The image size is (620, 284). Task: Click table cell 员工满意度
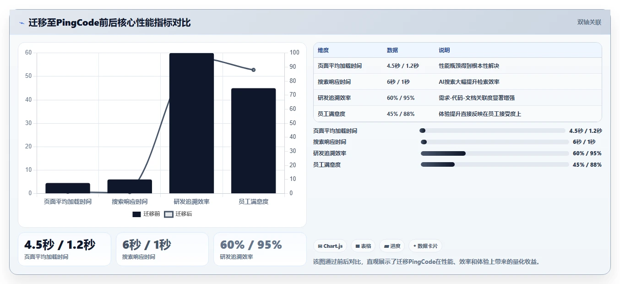pyautogui.click(x=332, y=114)
